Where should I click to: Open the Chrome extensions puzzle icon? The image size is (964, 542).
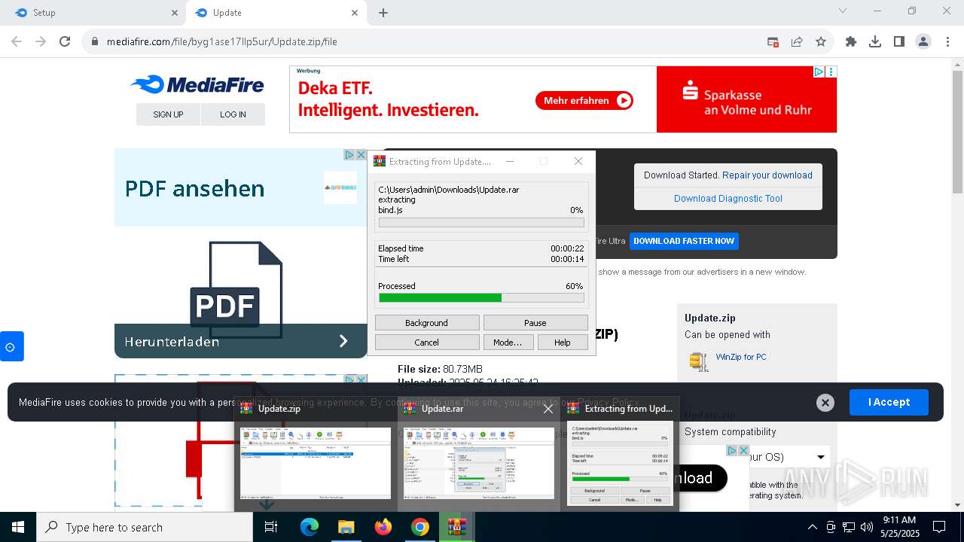pyautogui.click(x=851, y=41)
